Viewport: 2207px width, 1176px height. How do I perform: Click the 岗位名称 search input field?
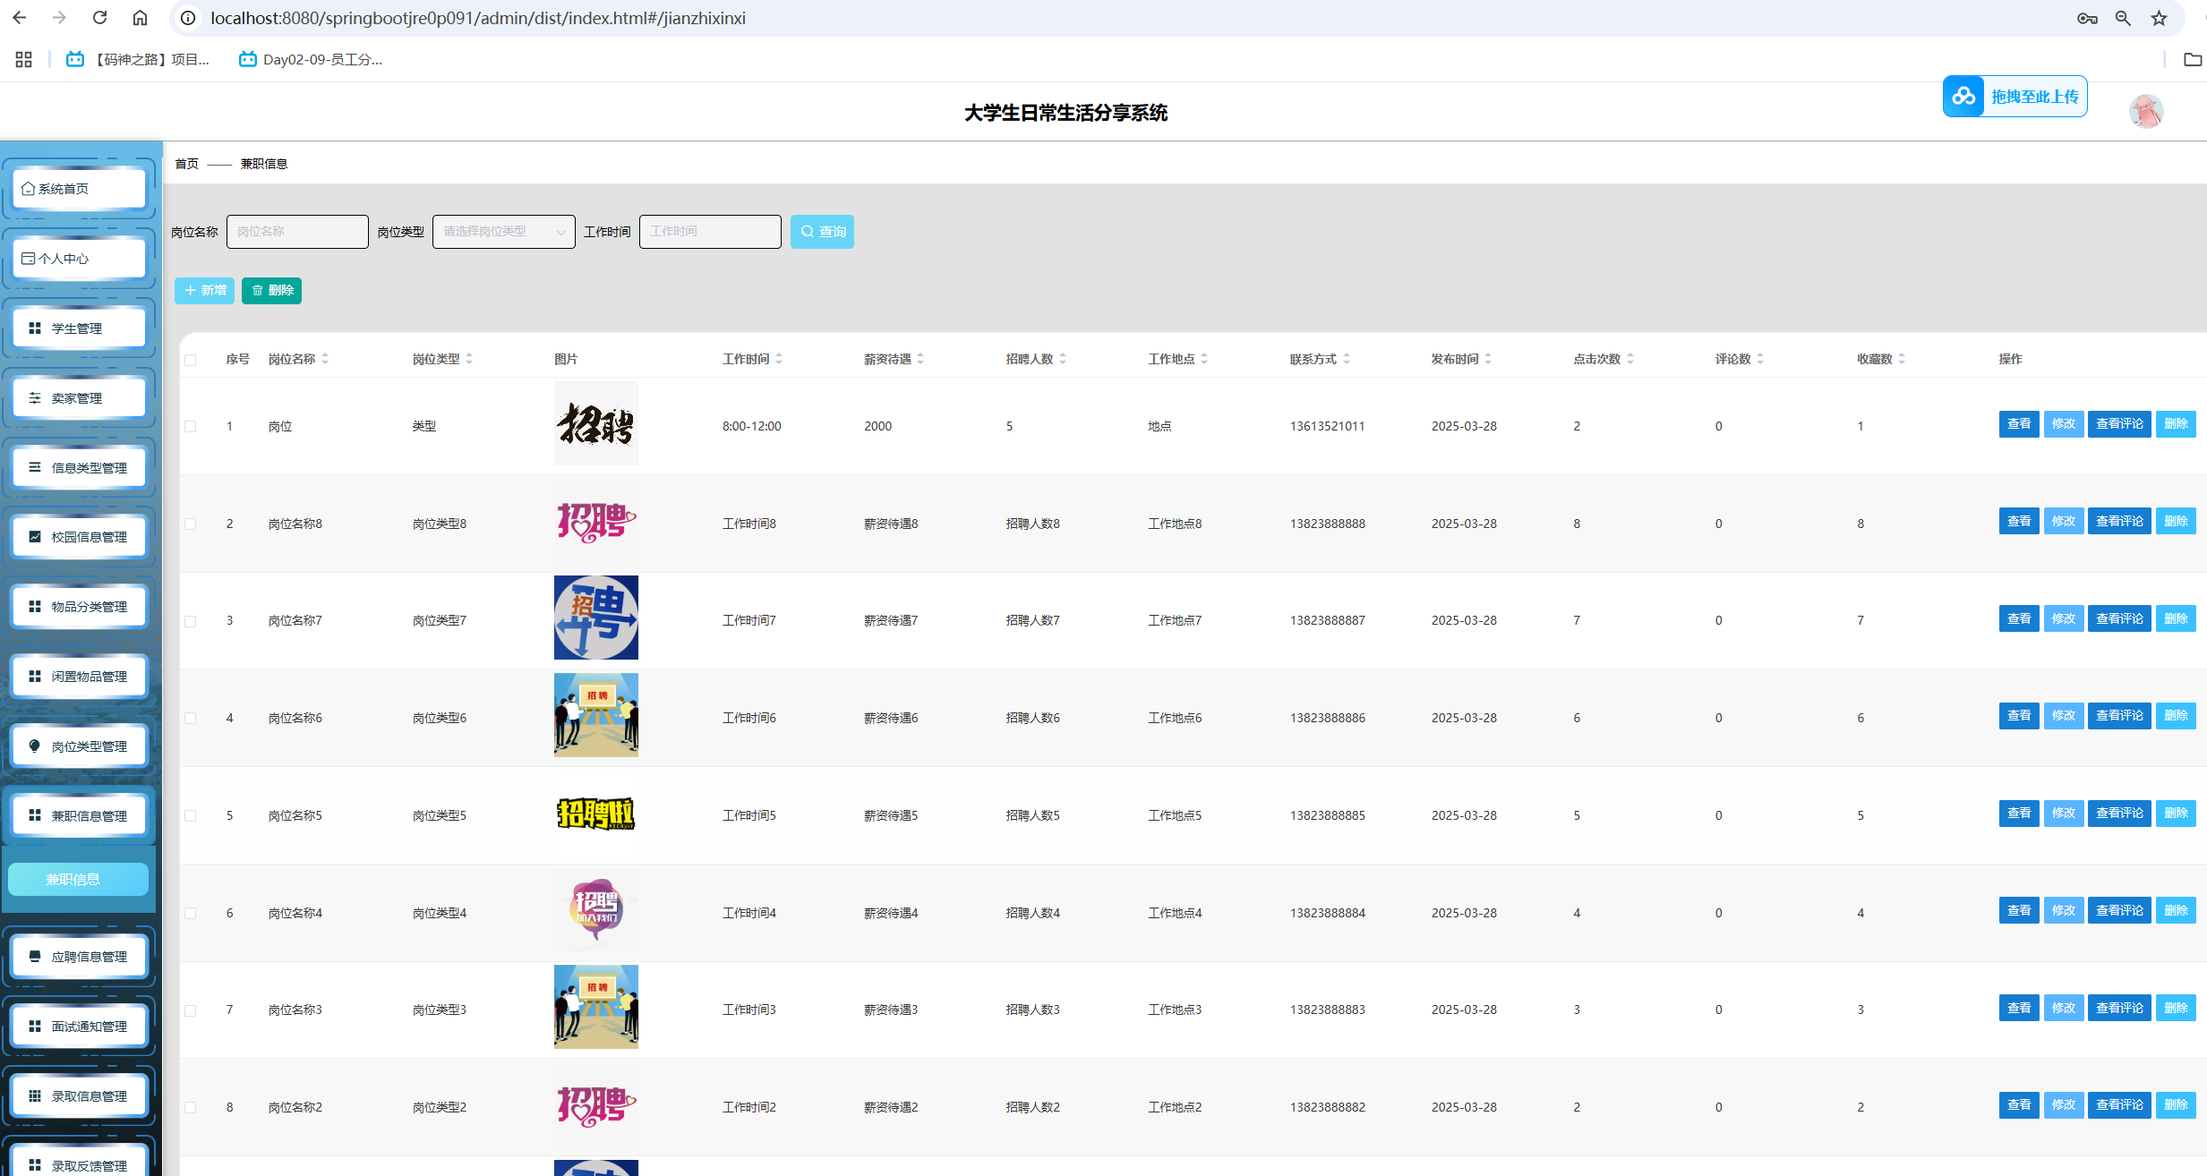(x=297, y=232)
